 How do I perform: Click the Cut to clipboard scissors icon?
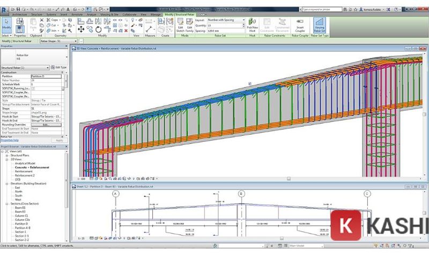(x=42, y=20)
